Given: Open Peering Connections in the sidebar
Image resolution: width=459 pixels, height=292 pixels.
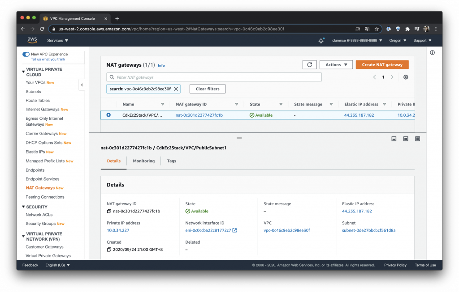Looking at the screenshot, I should point(45,197).
